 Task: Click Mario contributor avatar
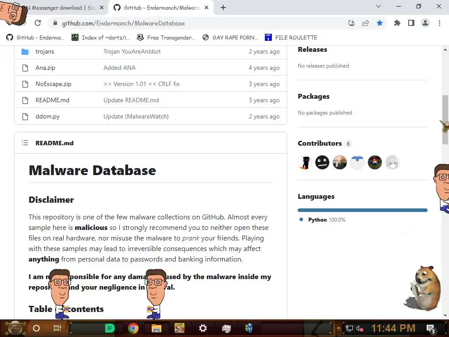374,162
